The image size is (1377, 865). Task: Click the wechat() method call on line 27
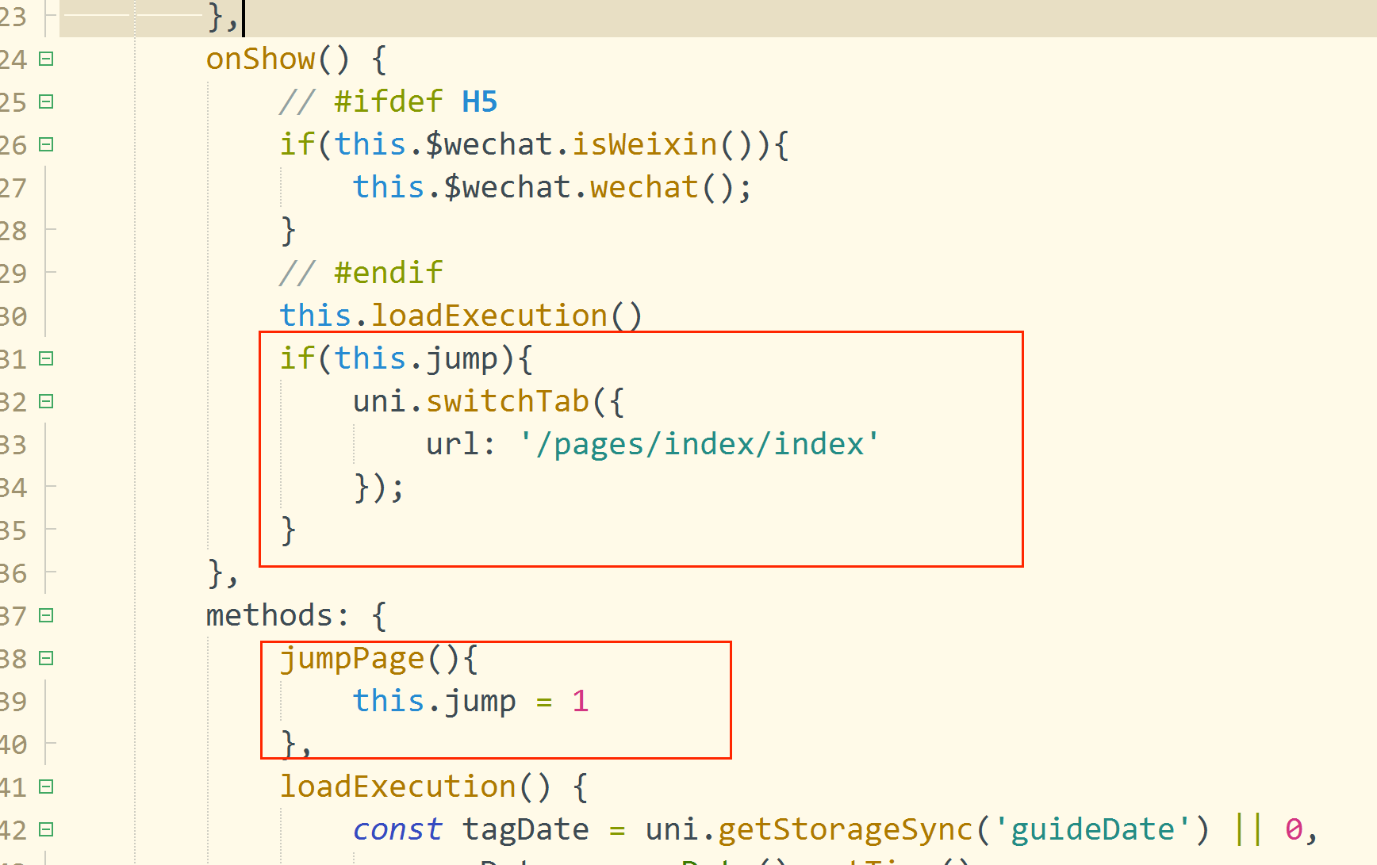[644, 188]
